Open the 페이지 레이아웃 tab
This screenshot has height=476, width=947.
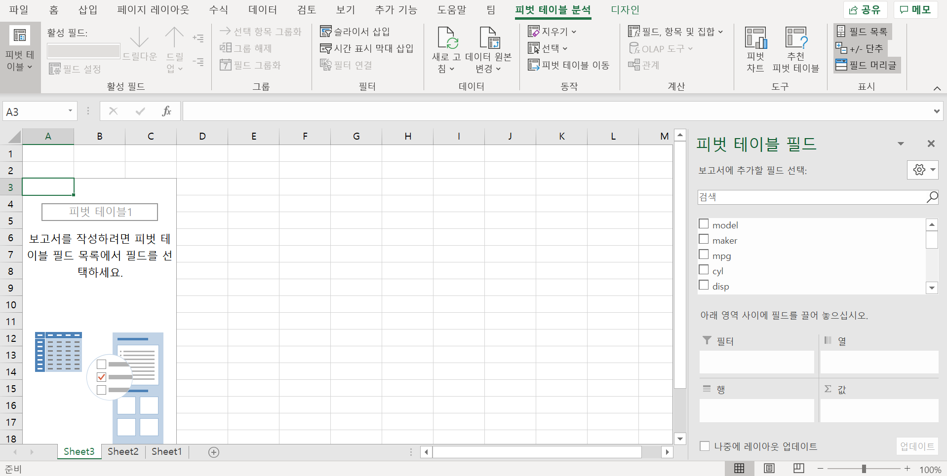(x=153, y=10)
